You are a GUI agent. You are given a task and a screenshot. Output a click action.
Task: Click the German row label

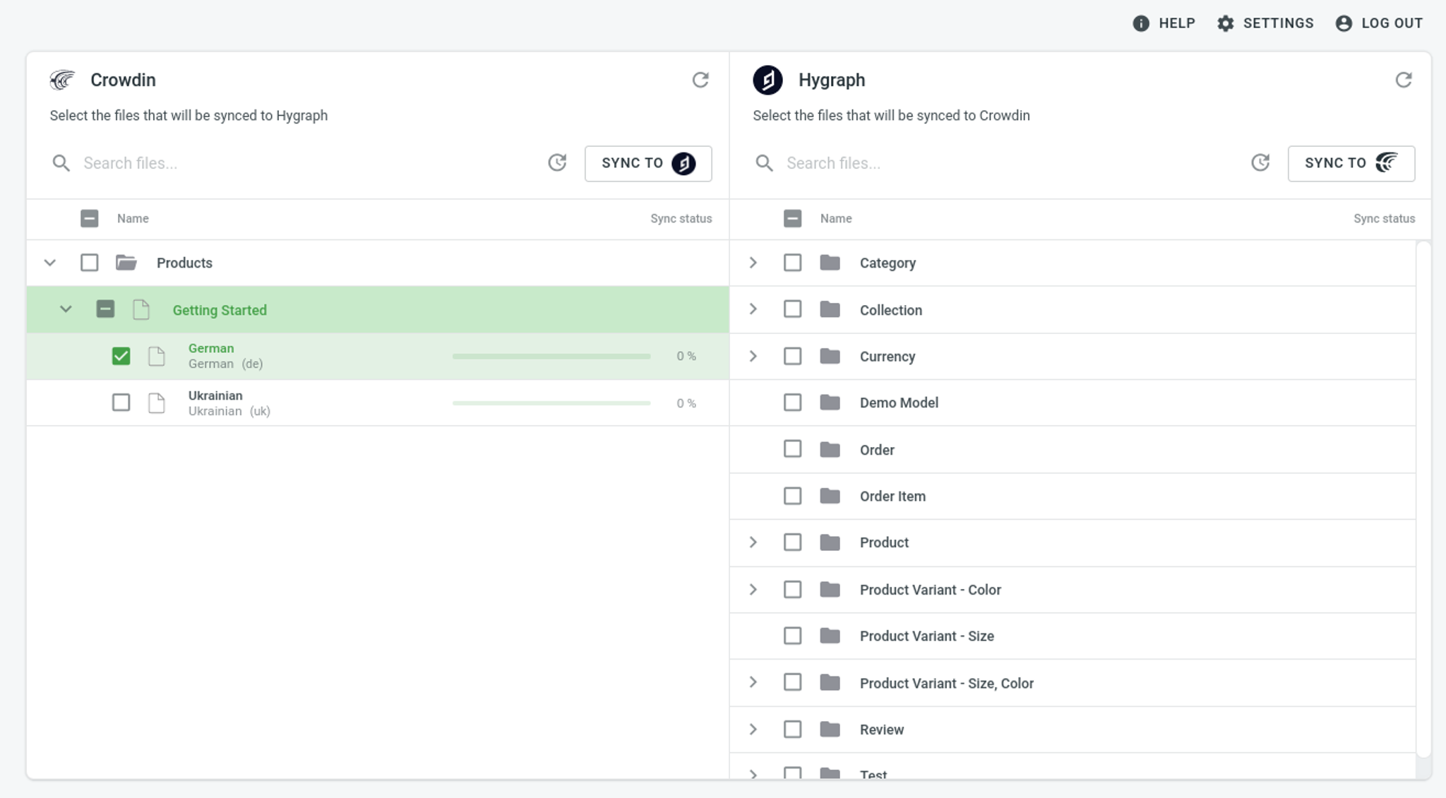click(211, 348)
